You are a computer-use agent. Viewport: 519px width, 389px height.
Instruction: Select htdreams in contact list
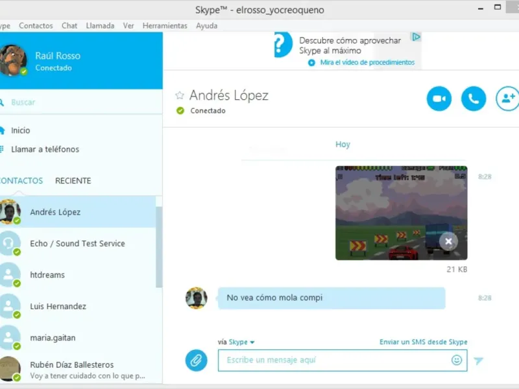click(78, 275)
